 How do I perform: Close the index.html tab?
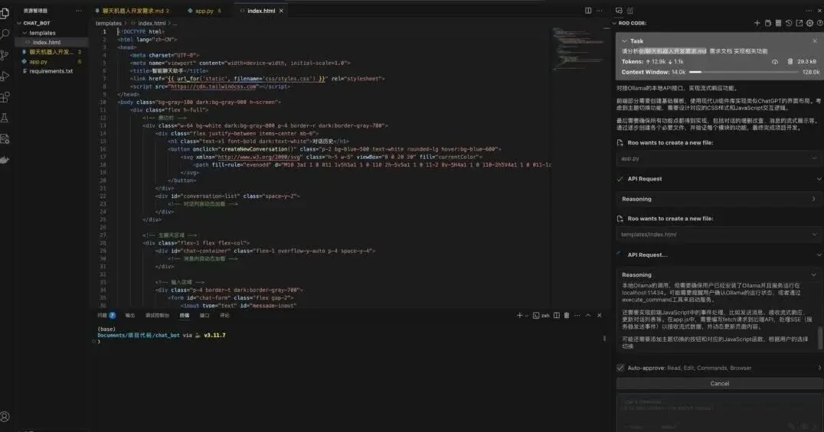tap(281, 11)
